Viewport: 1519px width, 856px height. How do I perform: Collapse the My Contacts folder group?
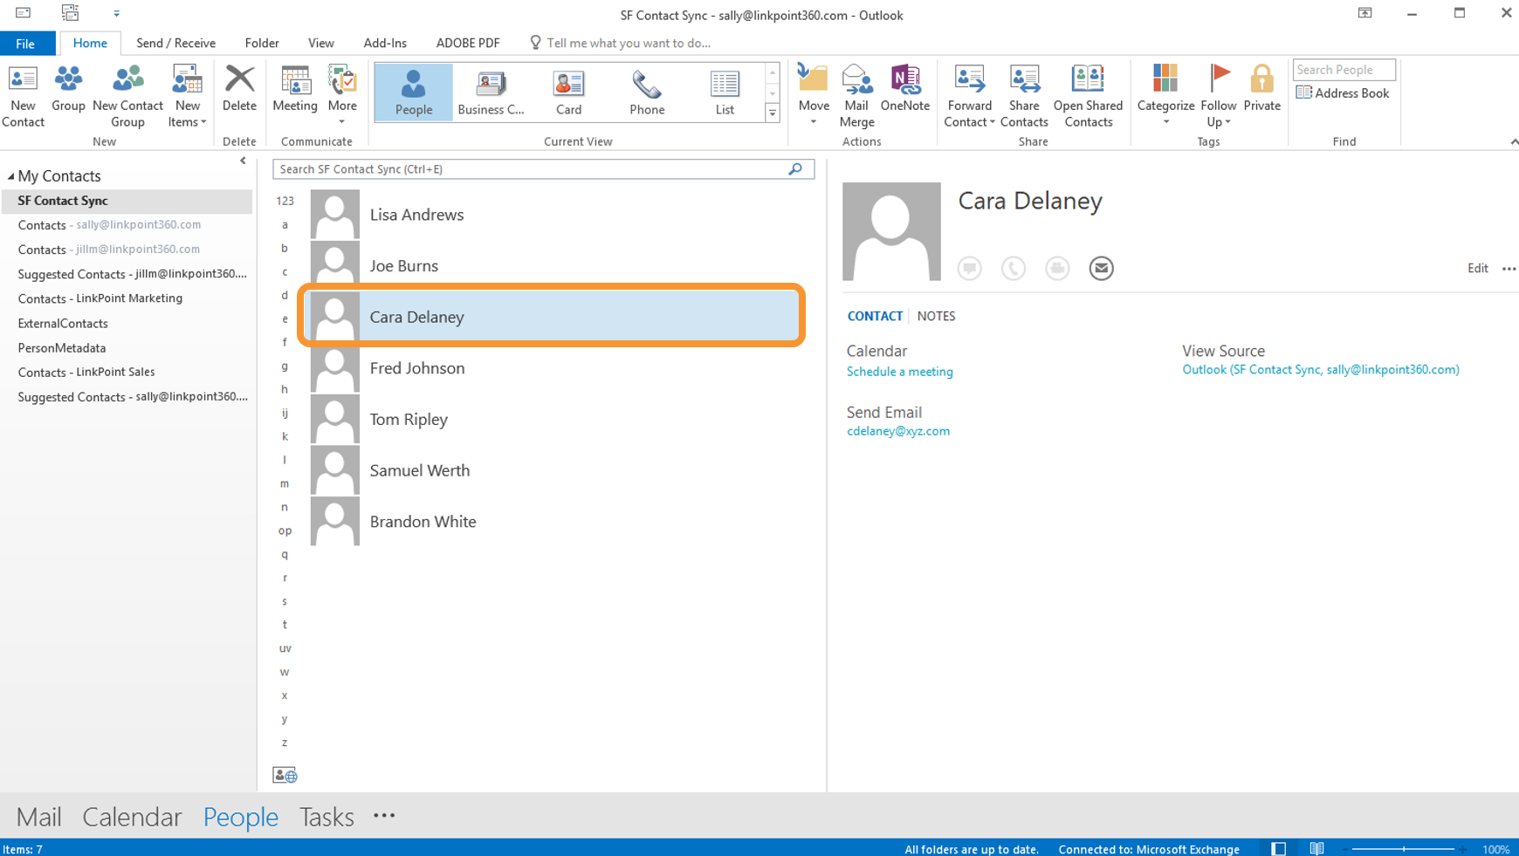coord(11,176)
